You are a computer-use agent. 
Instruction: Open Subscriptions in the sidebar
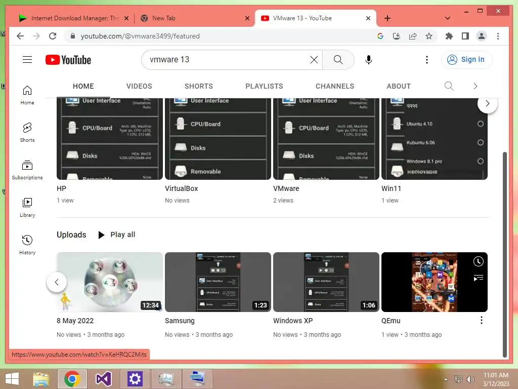[x=27, y=170]
